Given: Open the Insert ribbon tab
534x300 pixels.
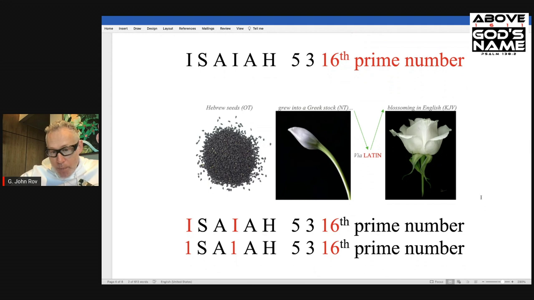Looking at the screenshot, I should click(123, 29).
